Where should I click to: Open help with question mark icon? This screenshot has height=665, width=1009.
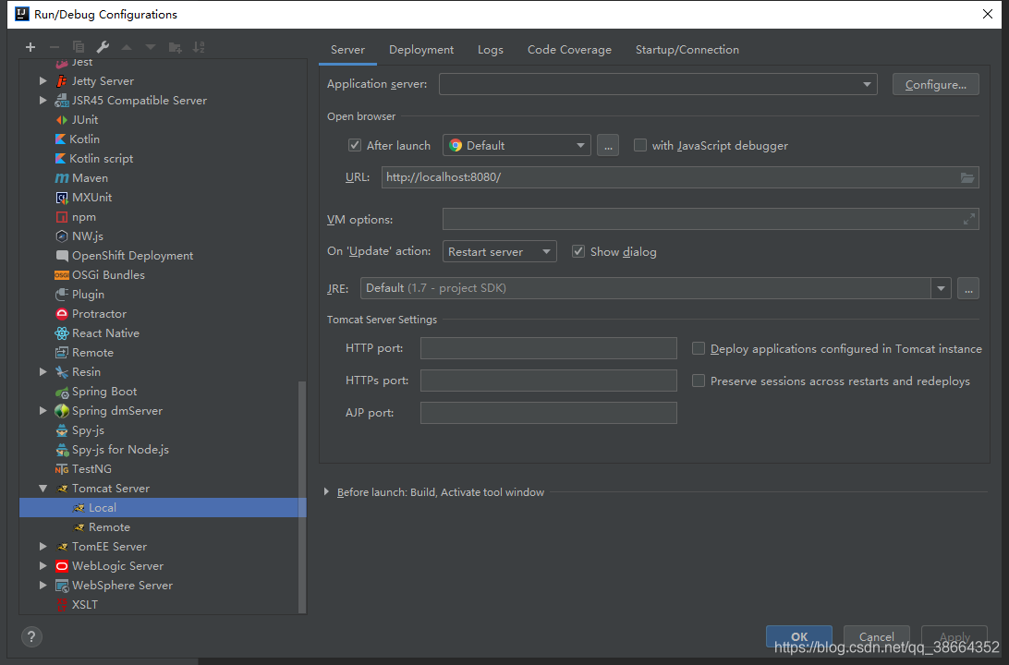point(31,636)
